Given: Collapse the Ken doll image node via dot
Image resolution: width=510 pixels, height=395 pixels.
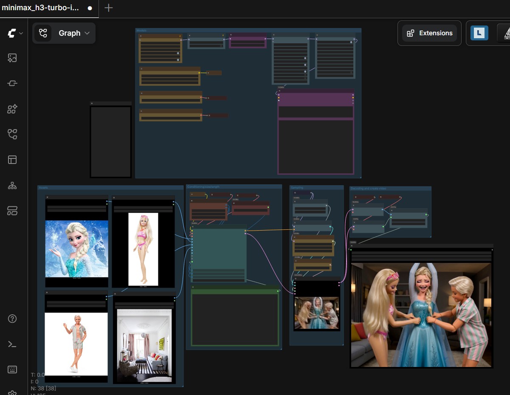Looking at the screenshot, I should (x=48, y=293).
